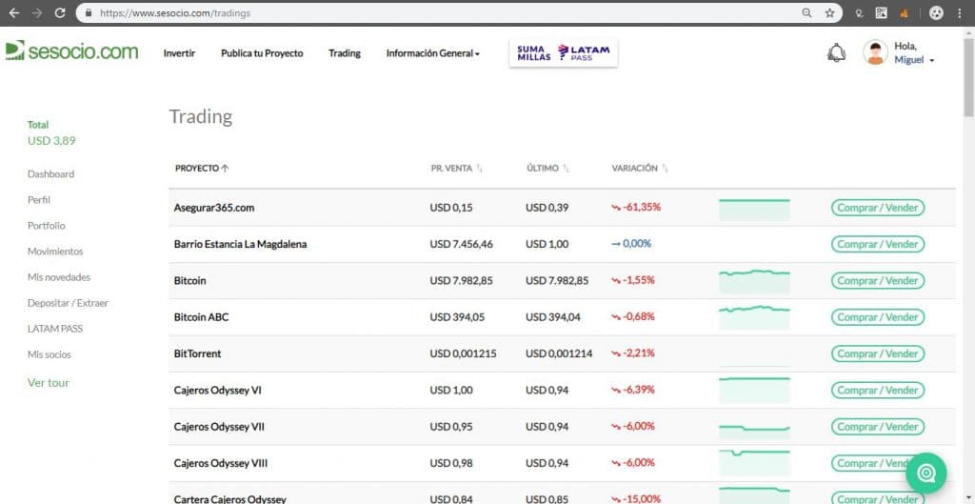
Task: Click the BitTorrent project name
Action: (198, 354)
